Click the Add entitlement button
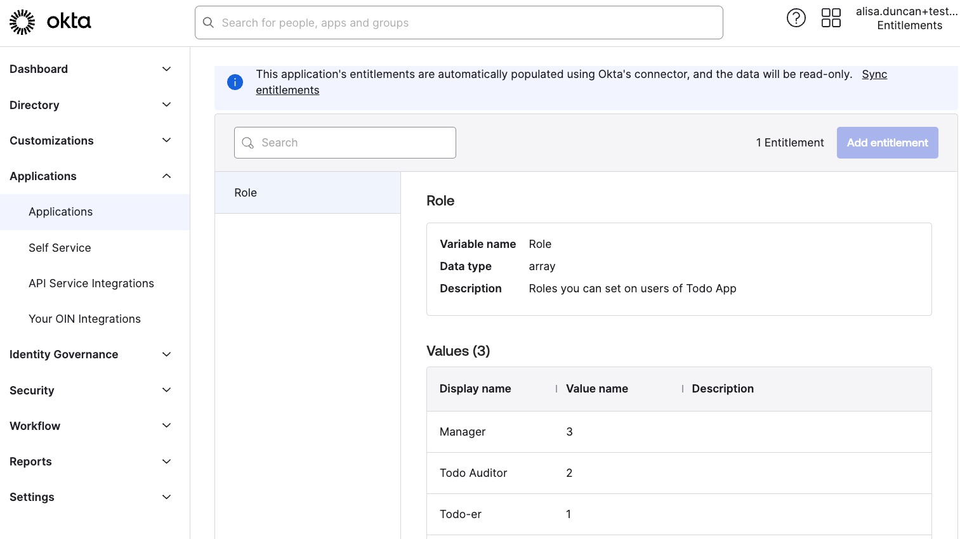Viewport: 960px width, 539px height. tap(887, 143)
